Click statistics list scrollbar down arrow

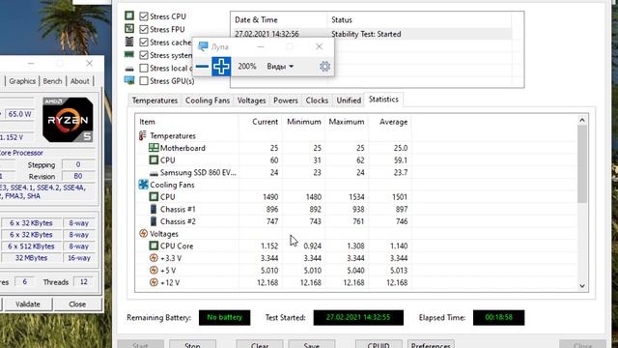[582, 286]
